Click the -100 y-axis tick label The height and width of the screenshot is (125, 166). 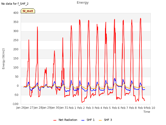click(15, 104)
